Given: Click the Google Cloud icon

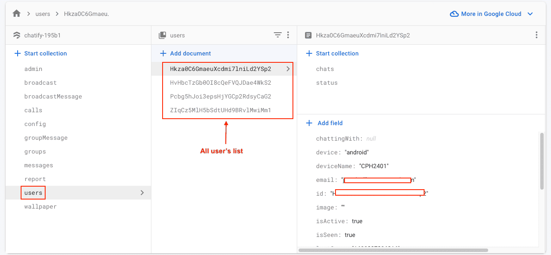Looking at the screenshot, I should click(x=454, y=14).
